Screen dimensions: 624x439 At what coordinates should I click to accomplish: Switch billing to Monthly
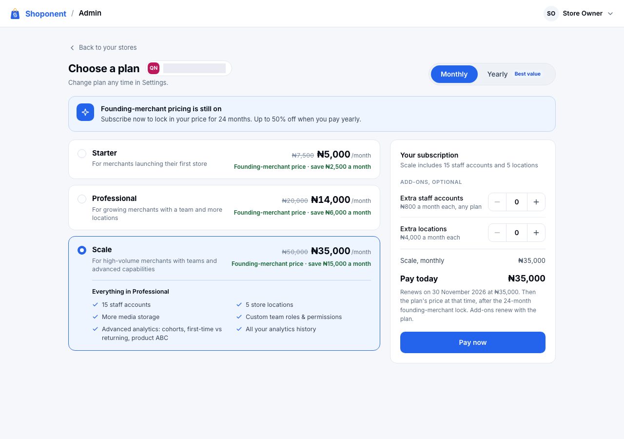tap(454, 74)
